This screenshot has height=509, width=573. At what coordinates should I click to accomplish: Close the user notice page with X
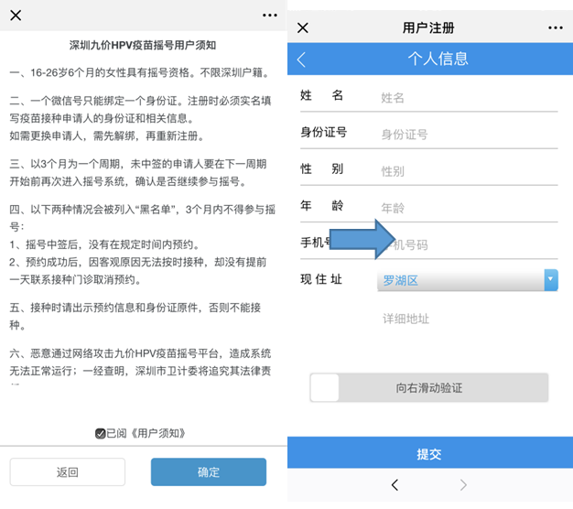point(16,16)
